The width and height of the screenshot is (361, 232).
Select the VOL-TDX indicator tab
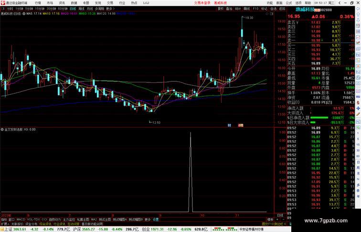tap(33, 220)
